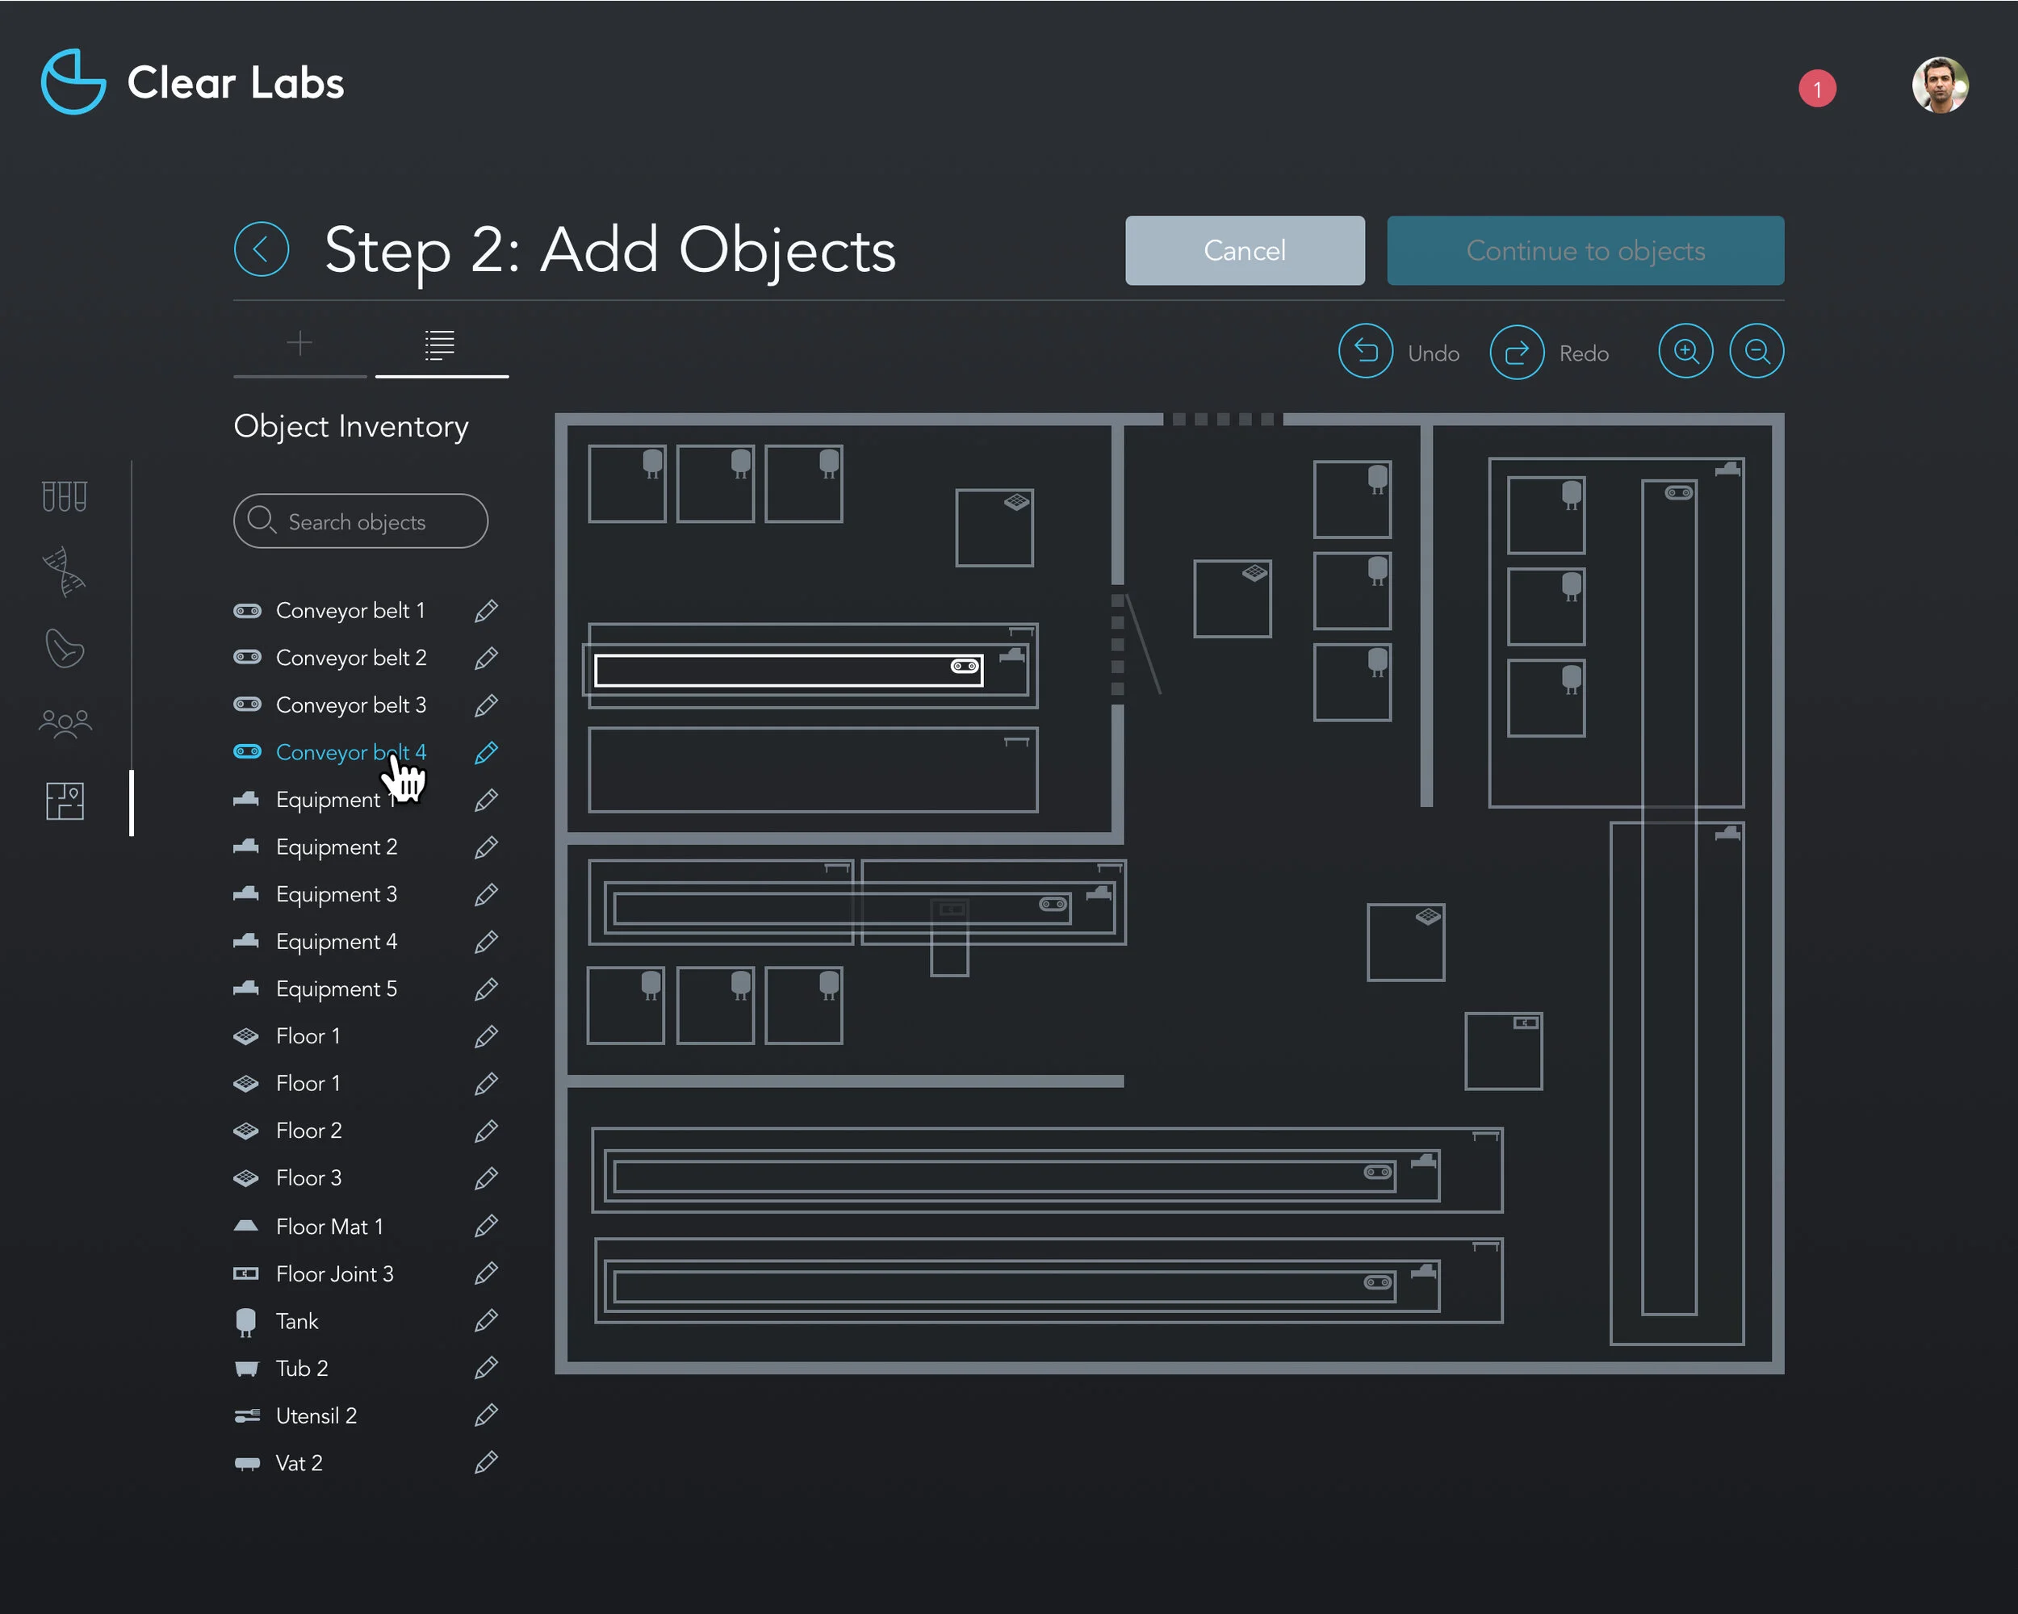This screenshot has width=2018, height=1614.
Task: Open the test tubes sidebar section
Action: (x=65, y=495)
